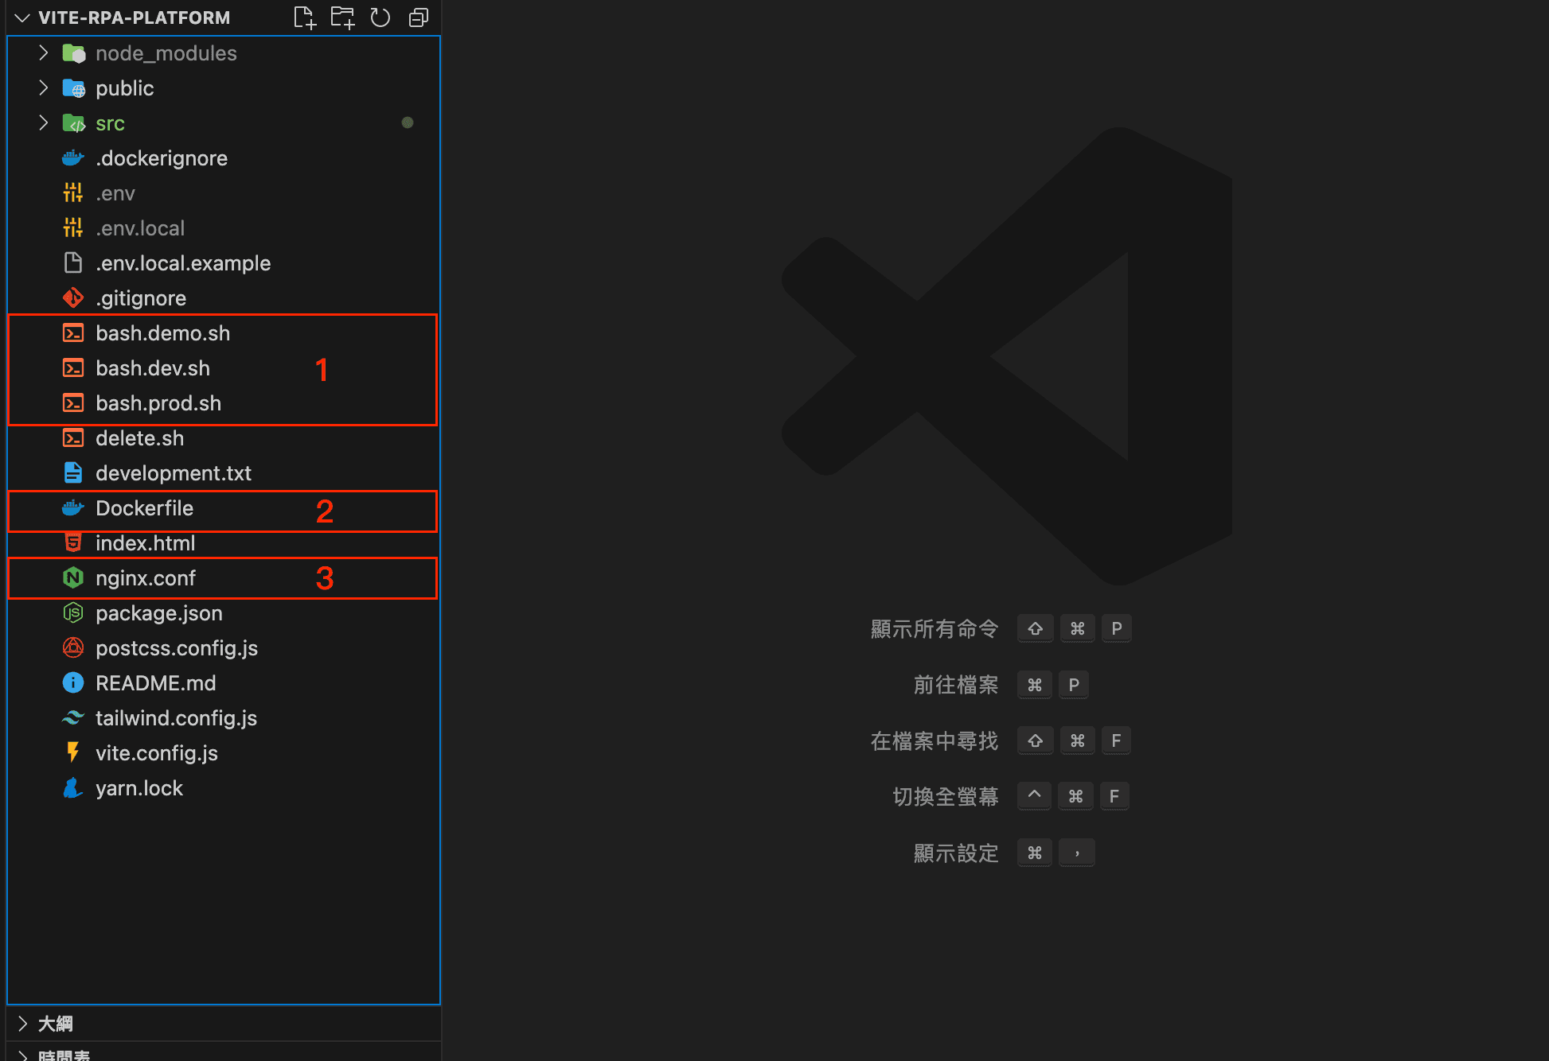The image size is (1549, 1061).
Task: Click the file icon beside .env.local.example
Action: pyautogui.click(x=73, y=263)
